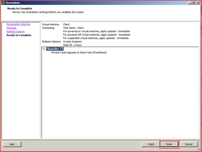This screenshot has height=152, width=202.
Task: Open the Remediation Selection step
Action: 19,24
